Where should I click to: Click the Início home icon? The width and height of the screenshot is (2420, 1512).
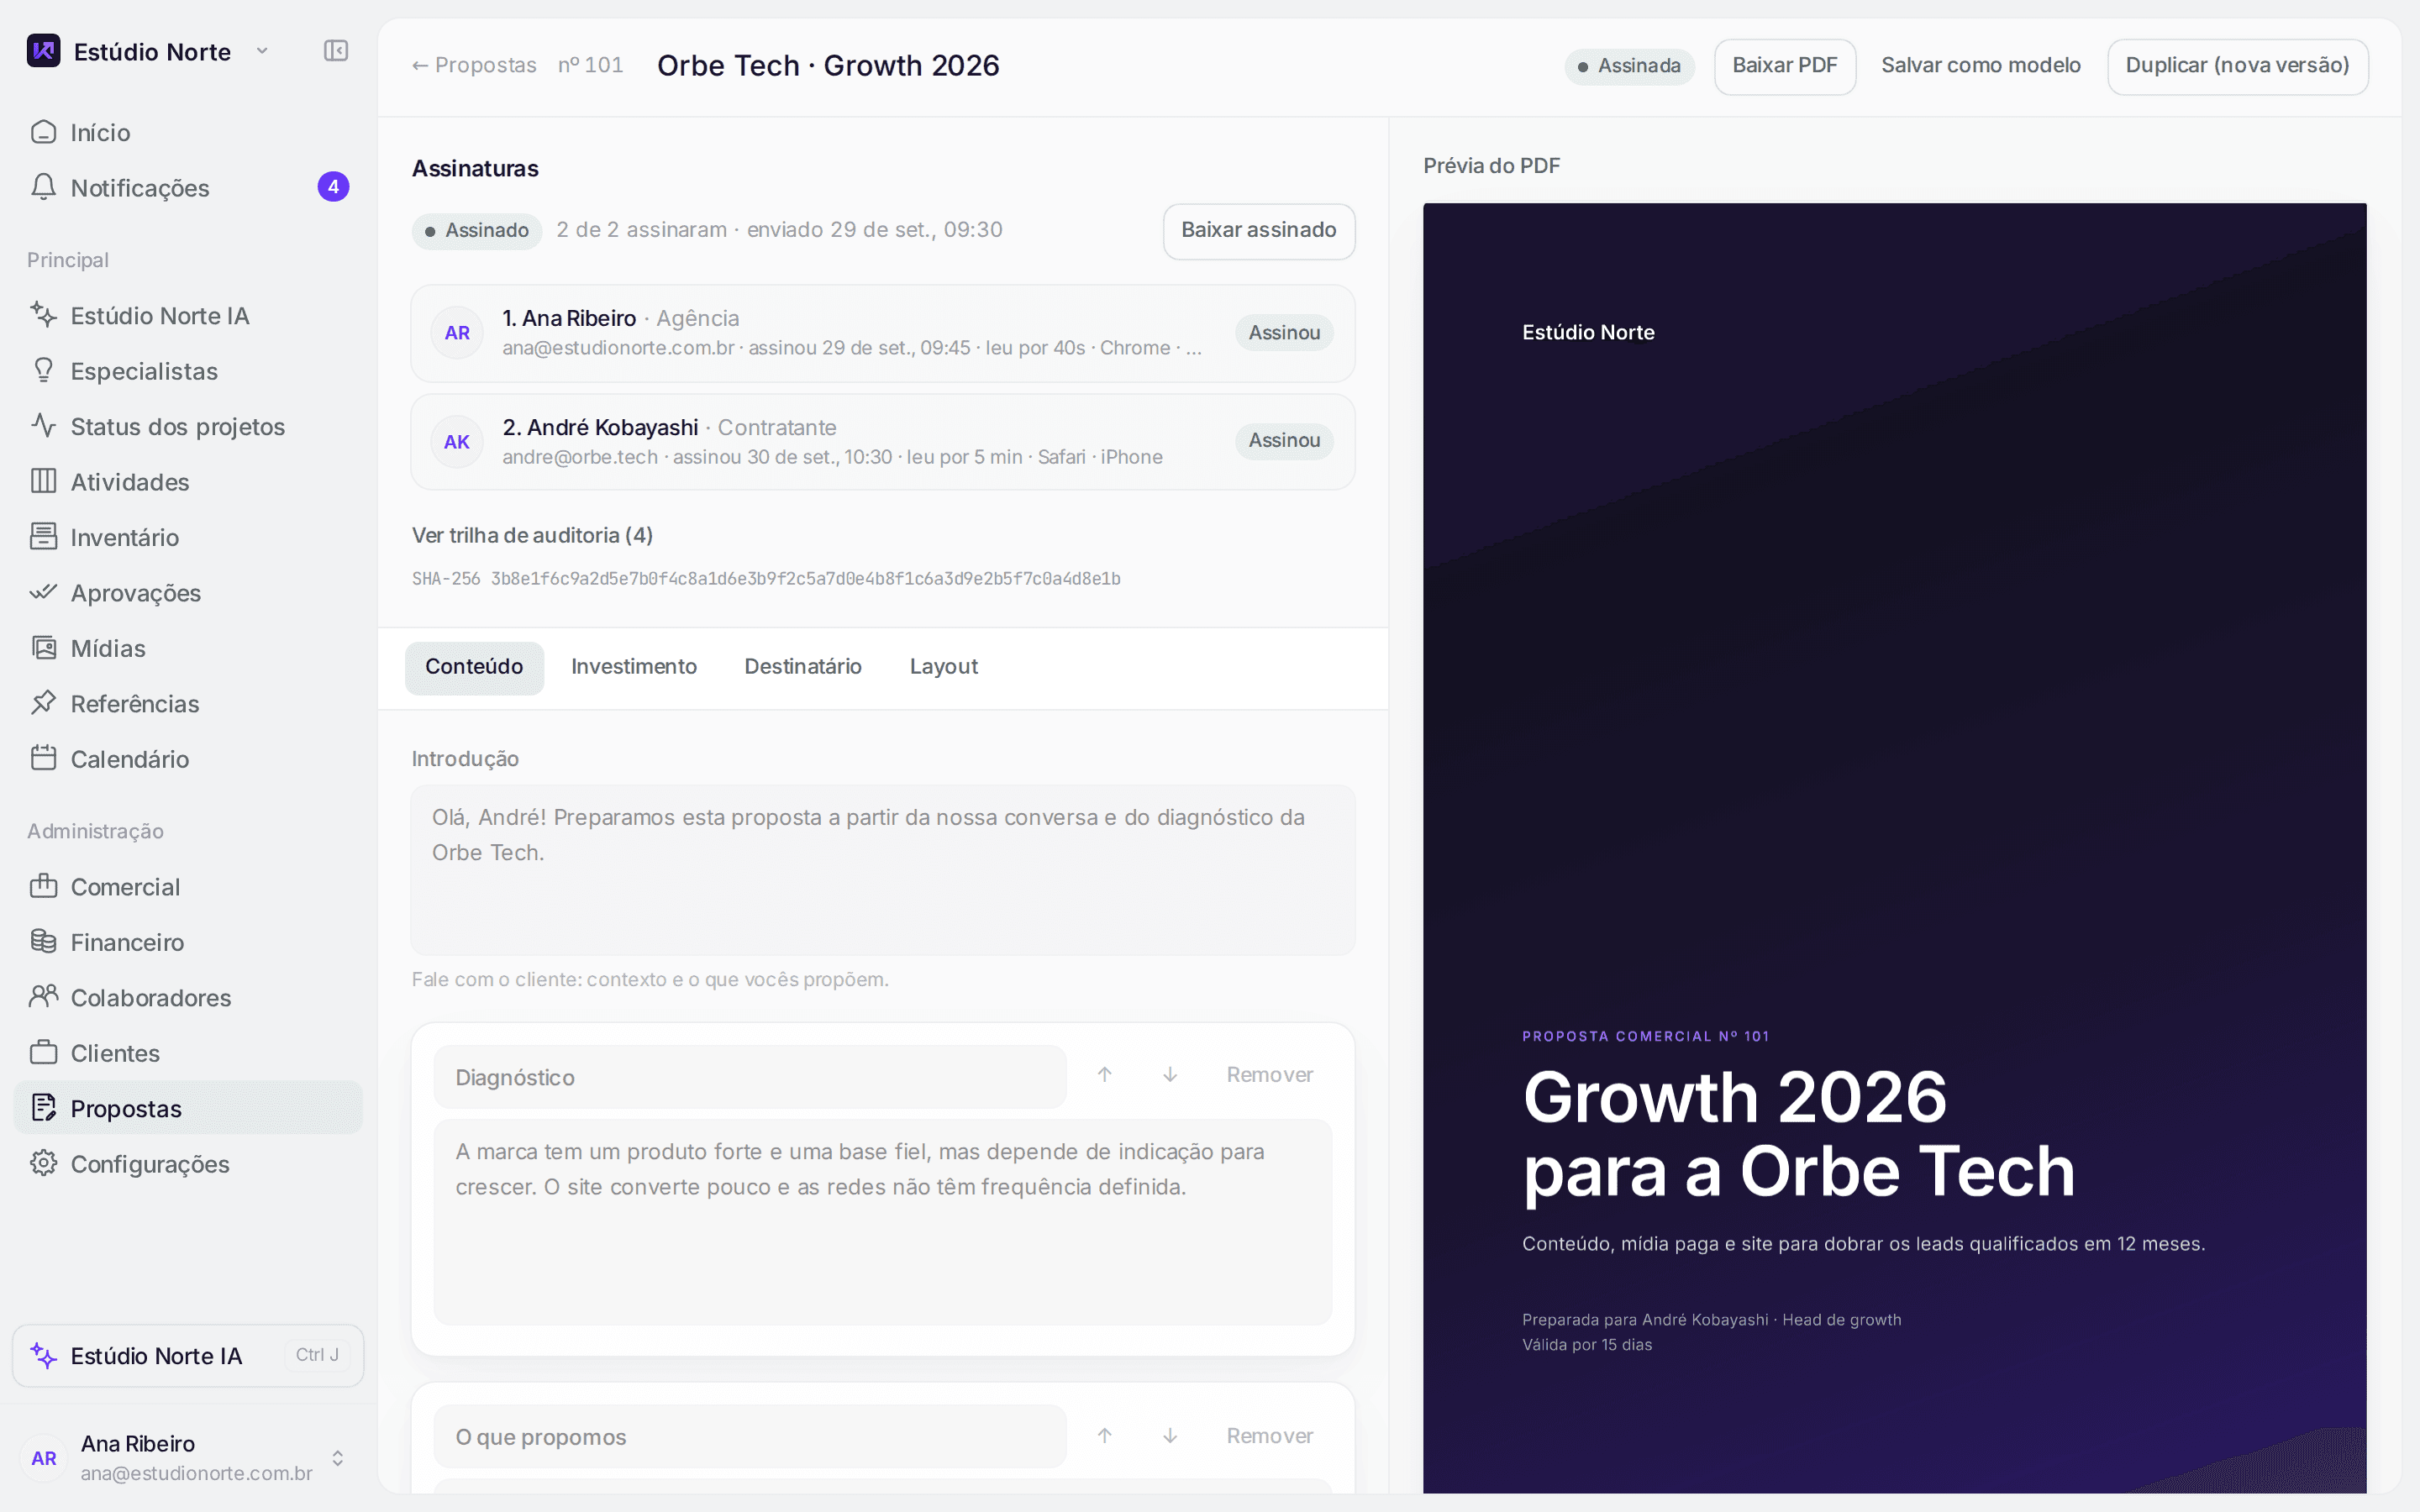tap(43, 132)
